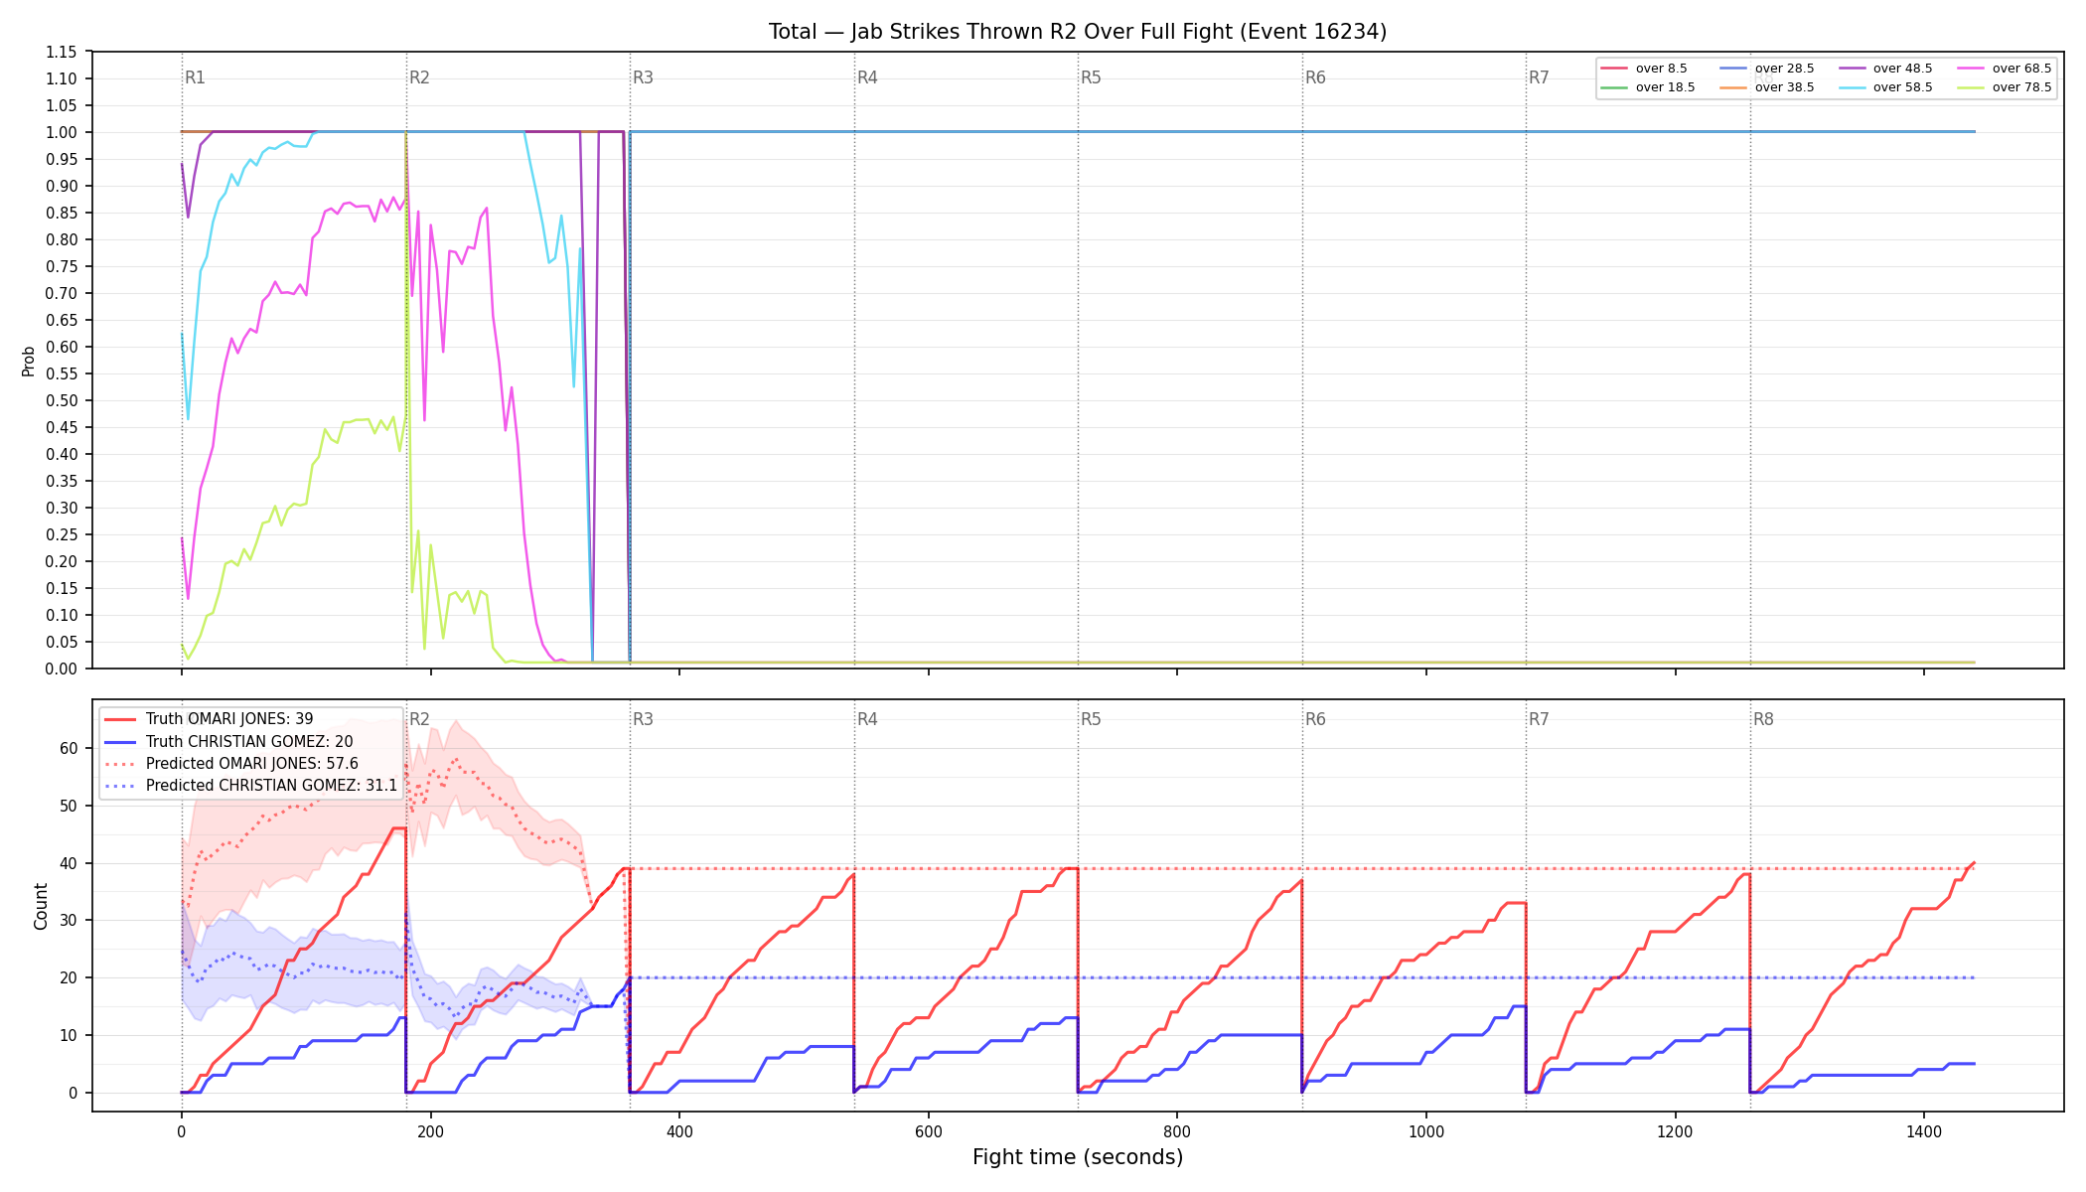Image resolution: width=2086 pixels, height=1192 pixels.
Task: Click the 1000 tick on the fight time axis
Action: [1426, 1131]
